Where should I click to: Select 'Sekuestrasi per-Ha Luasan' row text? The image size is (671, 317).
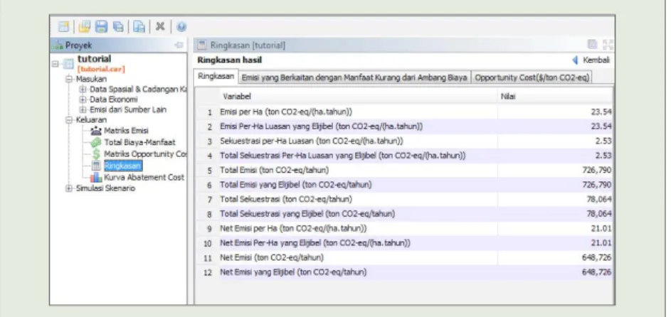click(x=312, y=141)
